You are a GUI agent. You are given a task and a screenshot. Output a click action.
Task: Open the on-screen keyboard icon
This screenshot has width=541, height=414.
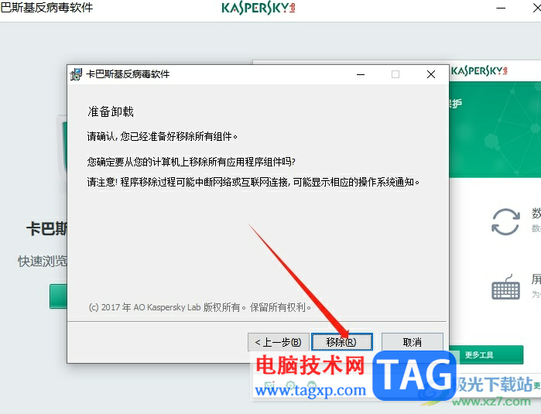point(506,287)
